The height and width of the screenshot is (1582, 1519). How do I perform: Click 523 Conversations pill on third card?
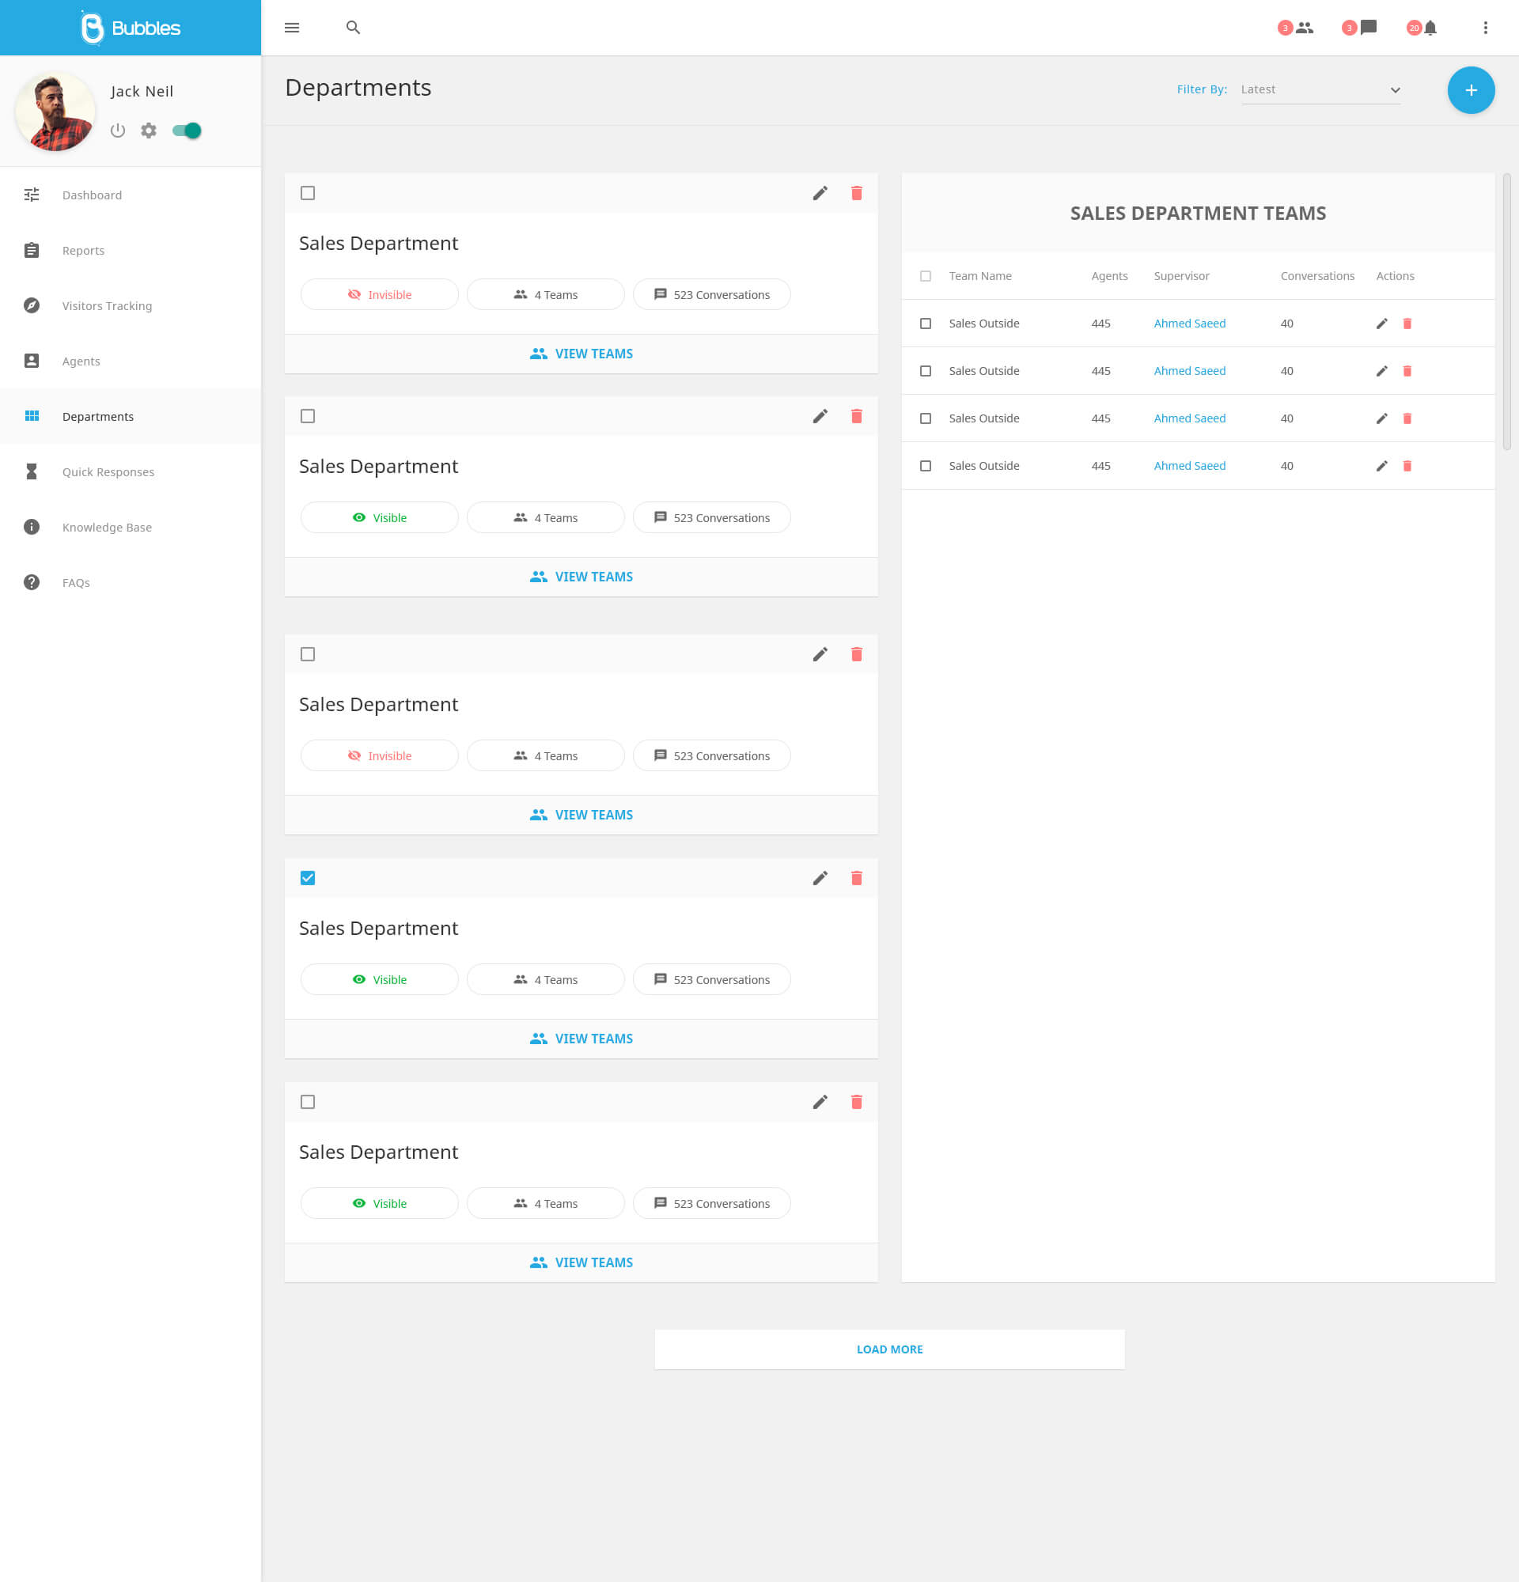712,755
